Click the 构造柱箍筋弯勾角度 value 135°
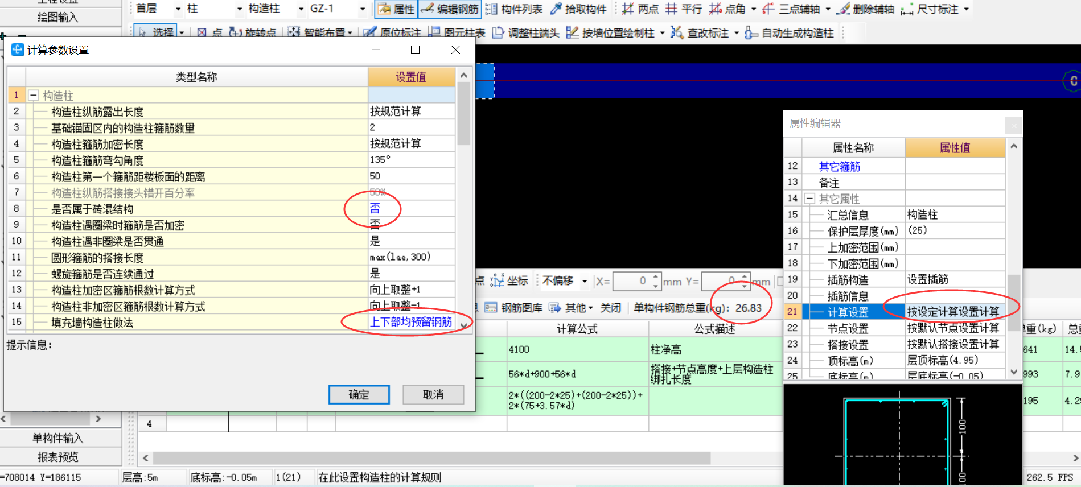The height and width of the screenshot is (487, 1081). (x=411, y=160)
